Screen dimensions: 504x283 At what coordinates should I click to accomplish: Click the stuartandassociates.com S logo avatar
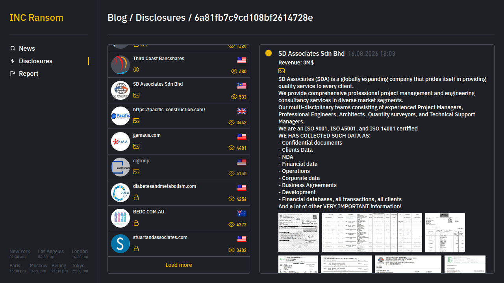[x=120, y=244]
